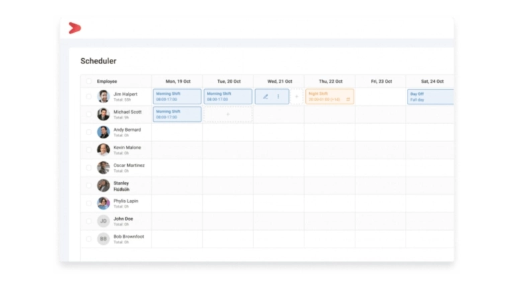Screen dimensions: 514x289
Task: Open the Saturday Day Off entry
Action: (x=430, y=96)
